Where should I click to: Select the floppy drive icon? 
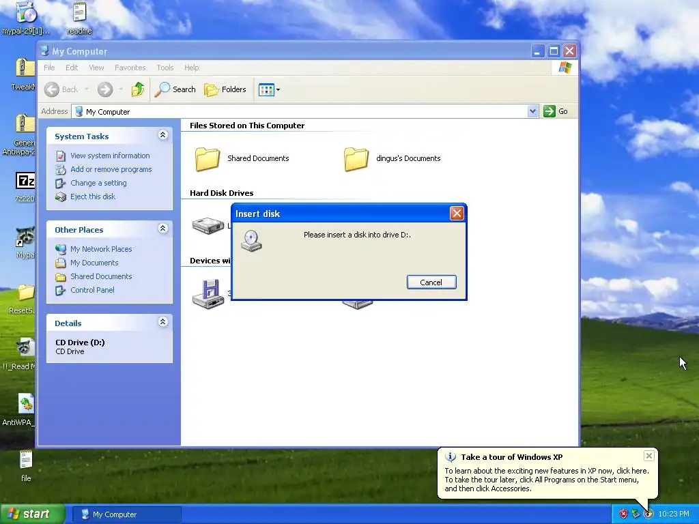(x=208, y=294)
